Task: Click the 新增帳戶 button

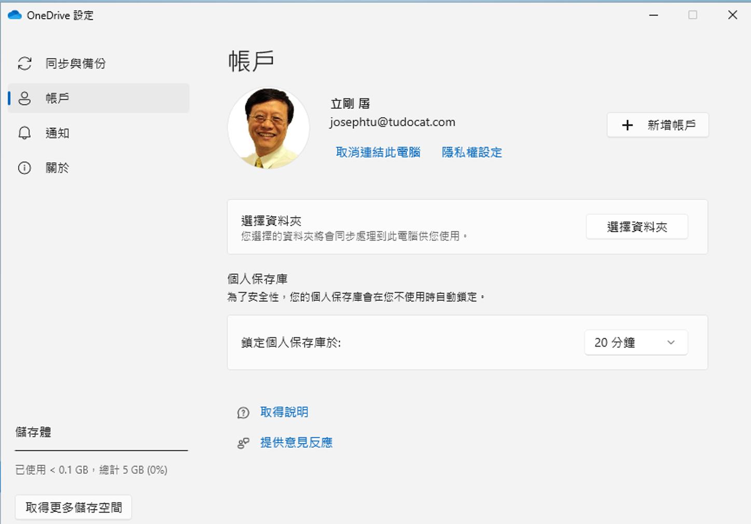Action: pyautogui.click(x=658, y=125)
